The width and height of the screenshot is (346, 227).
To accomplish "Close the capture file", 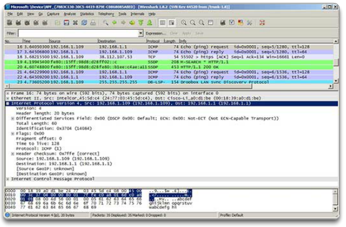I will (x=75, y=23).
